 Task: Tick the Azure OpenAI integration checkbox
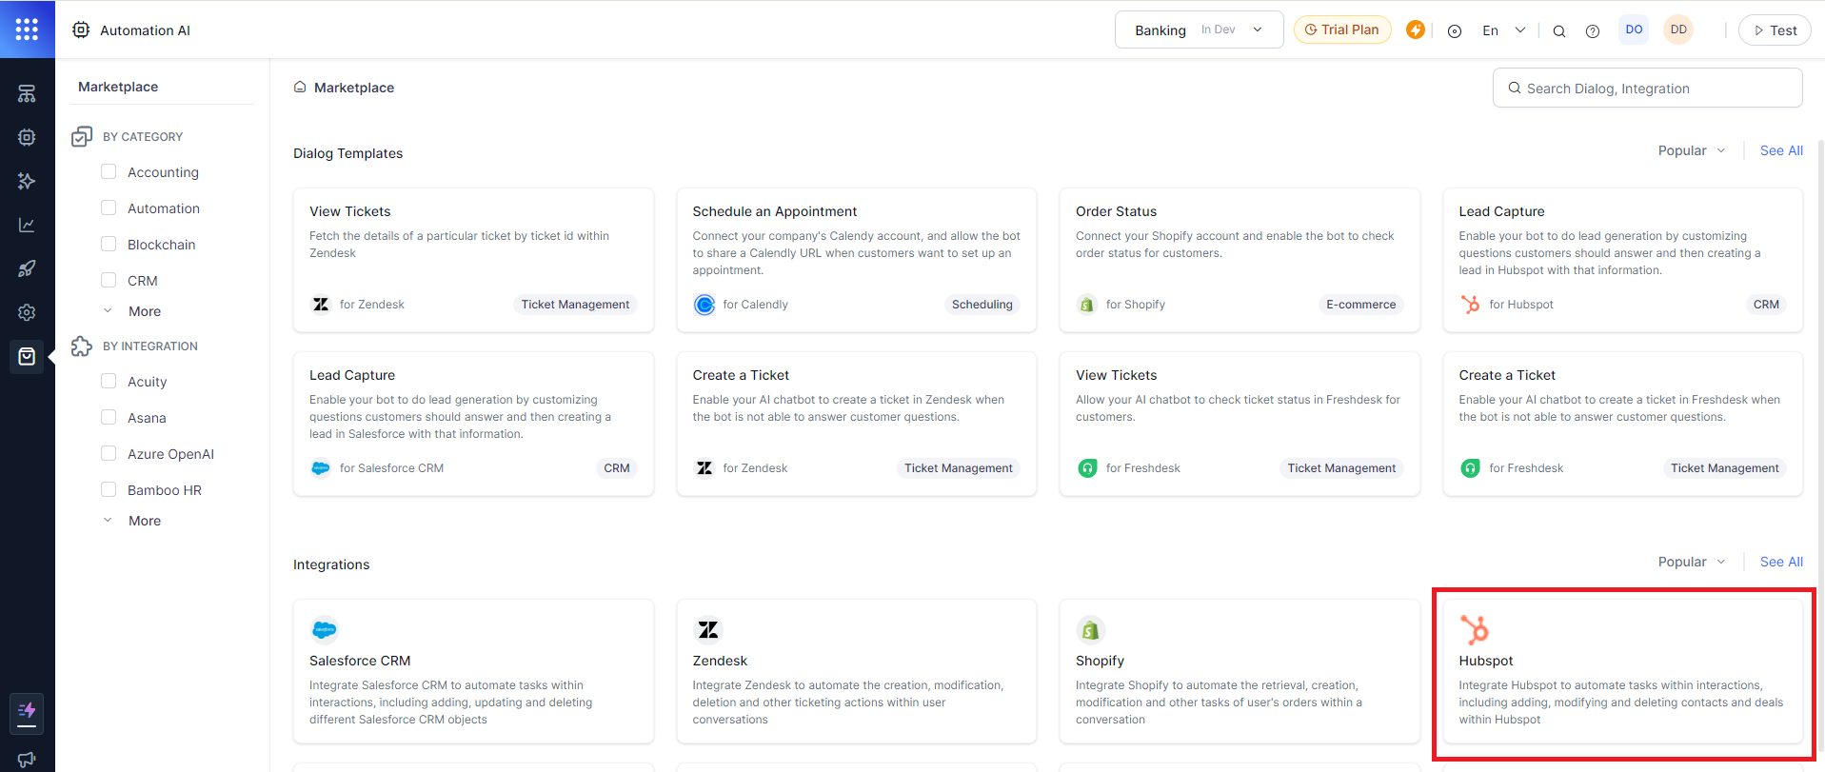point(109,454)
